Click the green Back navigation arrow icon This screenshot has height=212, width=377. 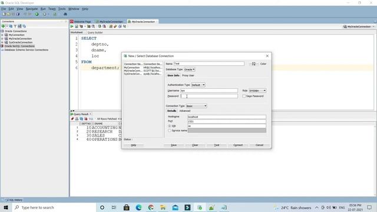point(37,14)
